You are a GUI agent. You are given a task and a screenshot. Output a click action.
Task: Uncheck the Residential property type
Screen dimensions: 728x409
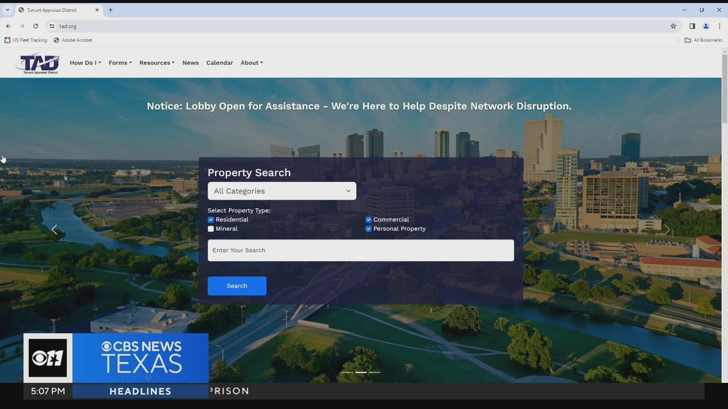click(x=211, y=220)
